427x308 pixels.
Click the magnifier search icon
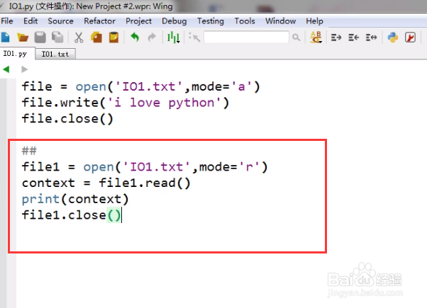click(296, 38)
